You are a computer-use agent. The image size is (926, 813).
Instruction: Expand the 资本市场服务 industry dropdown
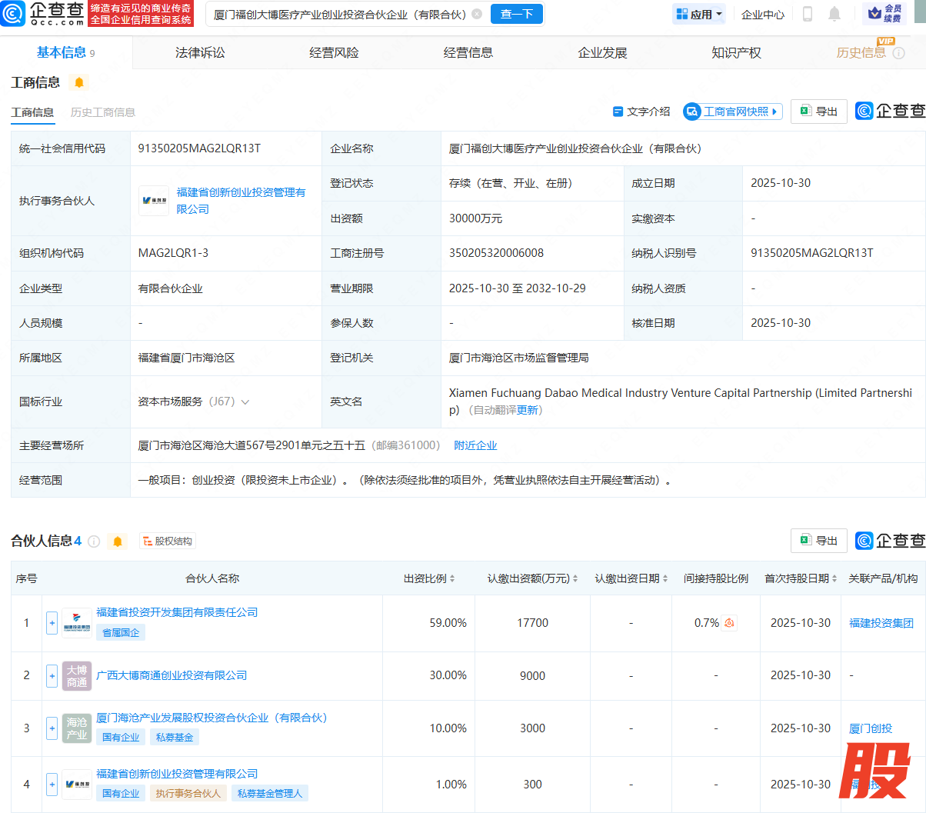coord(245,402)
